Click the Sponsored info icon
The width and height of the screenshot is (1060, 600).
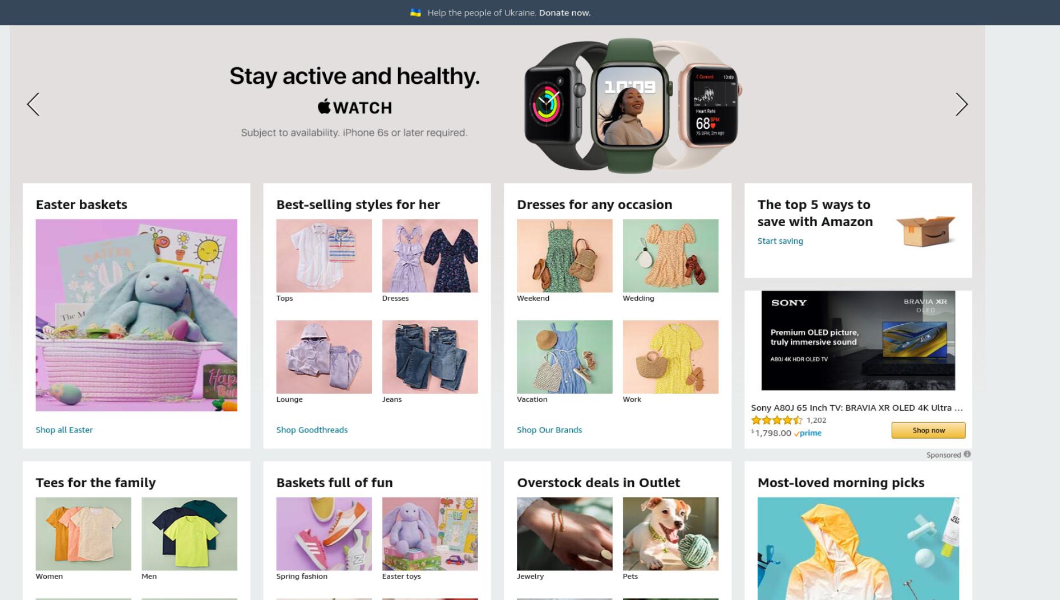967,454
